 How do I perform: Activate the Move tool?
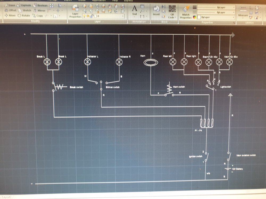(10, 15)
